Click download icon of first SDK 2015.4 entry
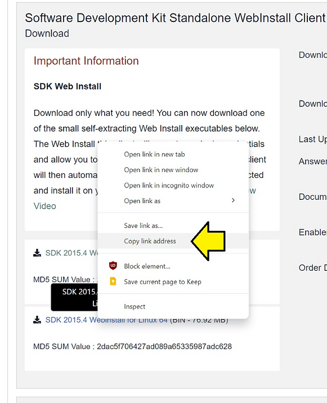Image resolution: width=327 pixels, height=403 pixels. click(37, 253)
